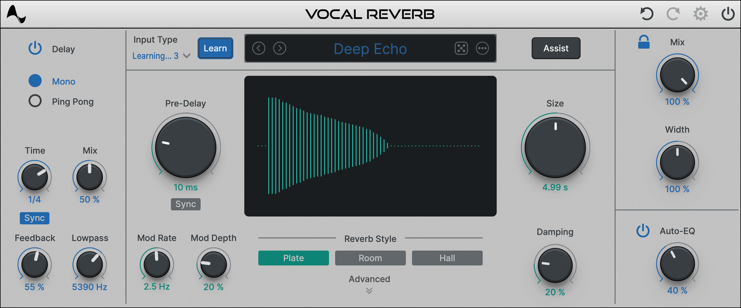Toggle the delay Time Sync button
Image resolution: width=741 pixels, height=308 pixels.
[35, 218]
